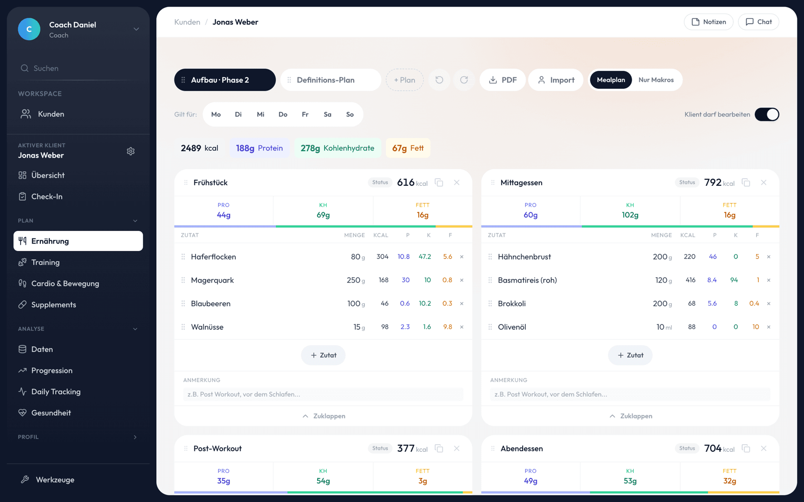Open the Werkzeuge tools entry
The height and width of the screenshot is (502, 804).
(x=78, y=480)
